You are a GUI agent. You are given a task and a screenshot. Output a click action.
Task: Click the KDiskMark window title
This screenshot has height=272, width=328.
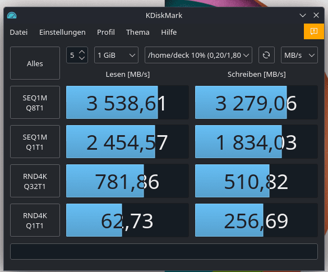point(164,16)
